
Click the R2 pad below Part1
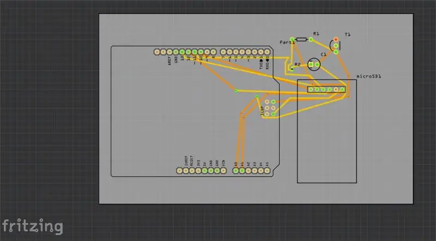pyautogui.click(x=292, y=69)
